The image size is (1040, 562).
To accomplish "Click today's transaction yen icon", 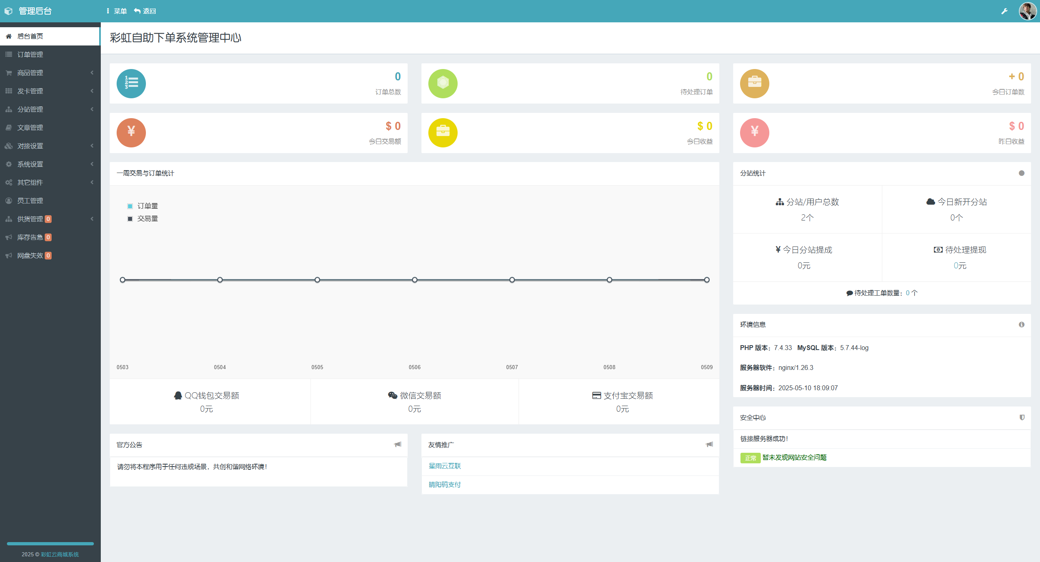I will [131, 133].
